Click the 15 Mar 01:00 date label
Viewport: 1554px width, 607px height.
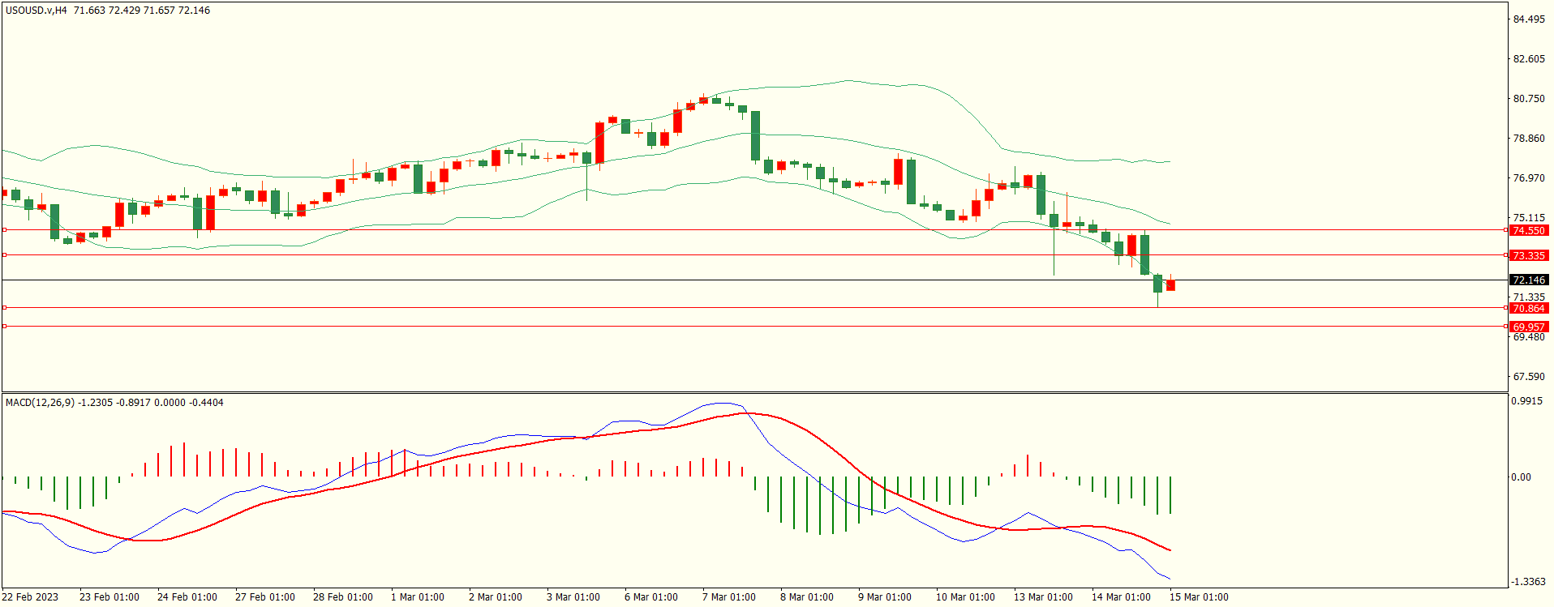click(x=1199, y=597)
